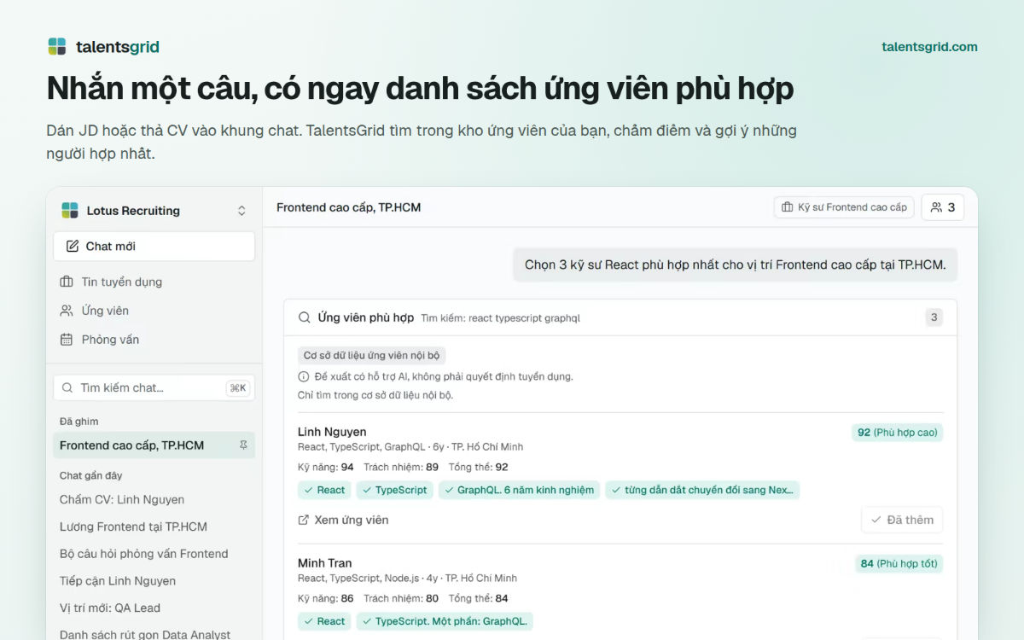Click the Lotus Recruiting workspace logo

(x=70, y=211)
